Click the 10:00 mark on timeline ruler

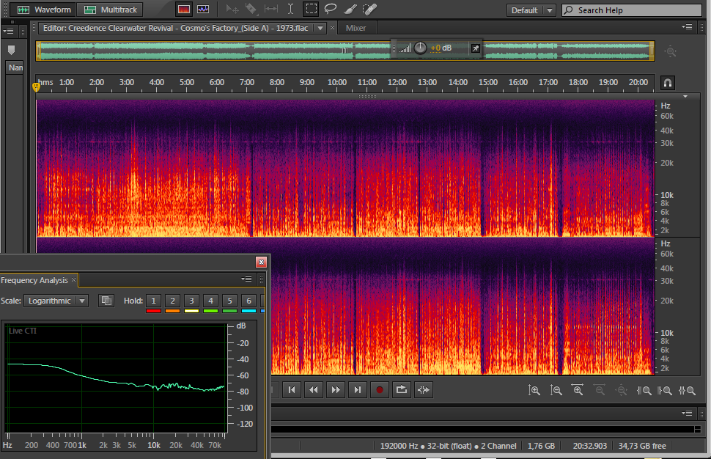pos(337,83)
